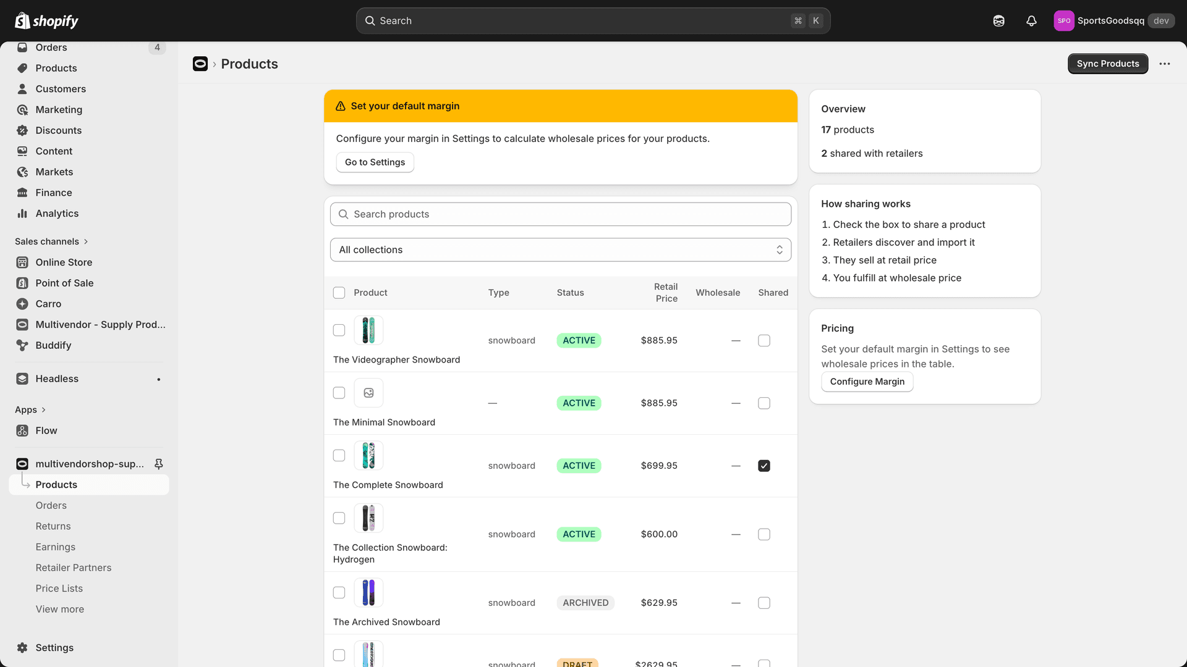
Task: Click the Headless channel icon
Action: click(x=22, y=379)
